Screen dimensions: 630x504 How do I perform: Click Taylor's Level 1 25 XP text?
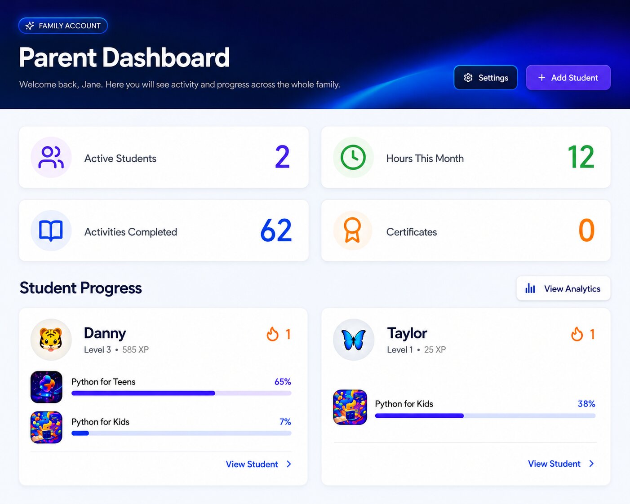pyautogui.click(x=417, y=349)
